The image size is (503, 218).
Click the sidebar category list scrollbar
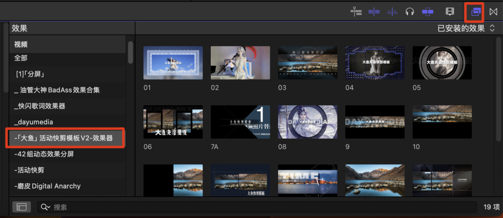tap(130, 52)
